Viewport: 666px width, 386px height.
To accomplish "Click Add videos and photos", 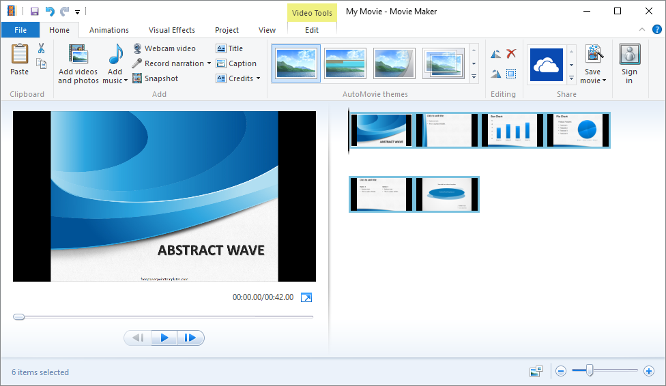I will click(x=78, y=63).
